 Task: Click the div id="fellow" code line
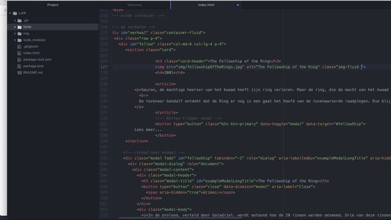[172, 44]
